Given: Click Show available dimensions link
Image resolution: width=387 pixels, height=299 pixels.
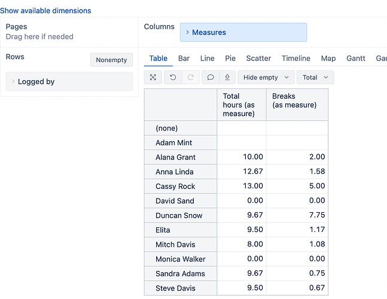Looking at the screenshot, I should click(x=45, y=11).
